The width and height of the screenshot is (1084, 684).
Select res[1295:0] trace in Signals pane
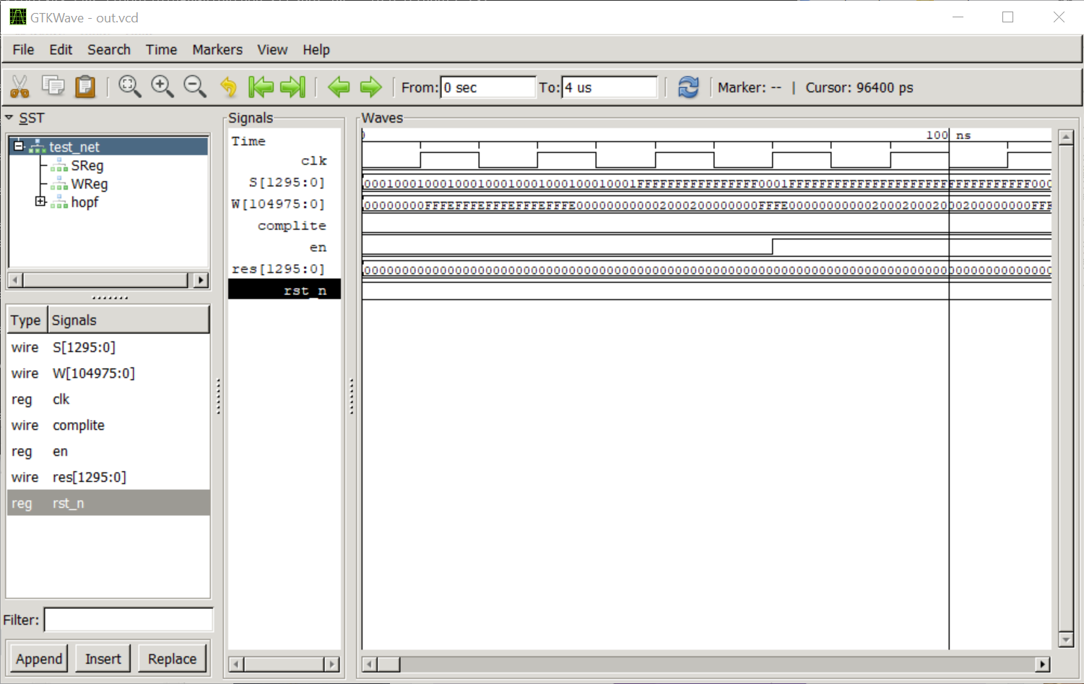pos(278,268)
